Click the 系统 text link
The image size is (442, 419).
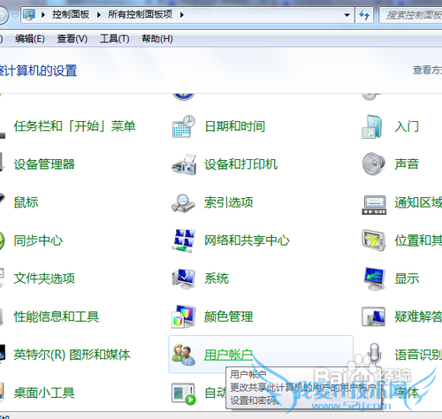(217, 278)
